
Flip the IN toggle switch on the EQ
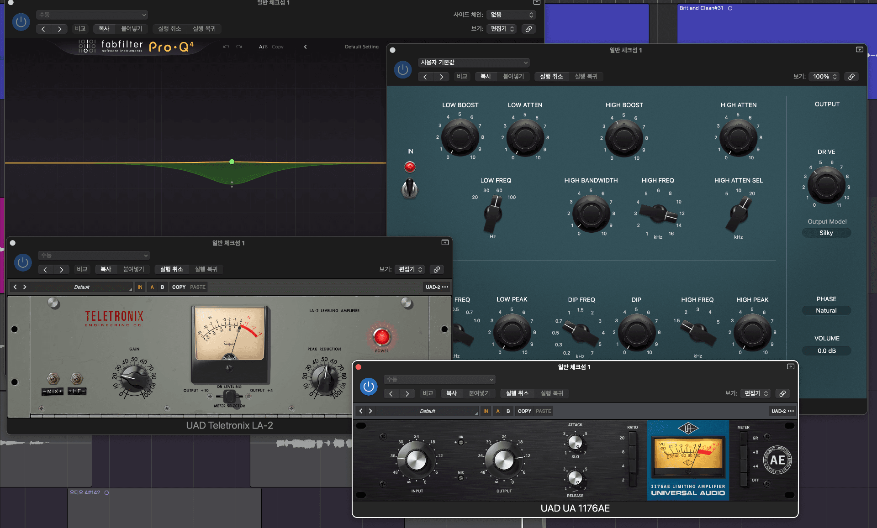click(x=410, y=188)
